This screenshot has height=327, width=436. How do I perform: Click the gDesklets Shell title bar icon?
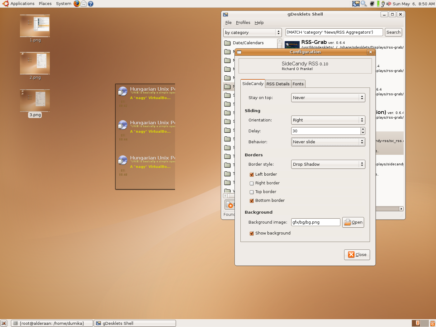point(225,14)
